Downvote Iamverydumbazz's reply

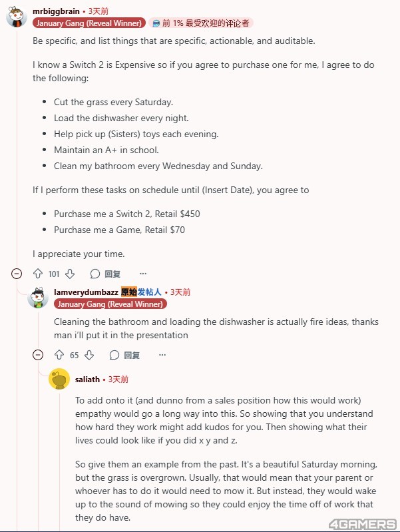pyautogui.click(x=89, y=355)
